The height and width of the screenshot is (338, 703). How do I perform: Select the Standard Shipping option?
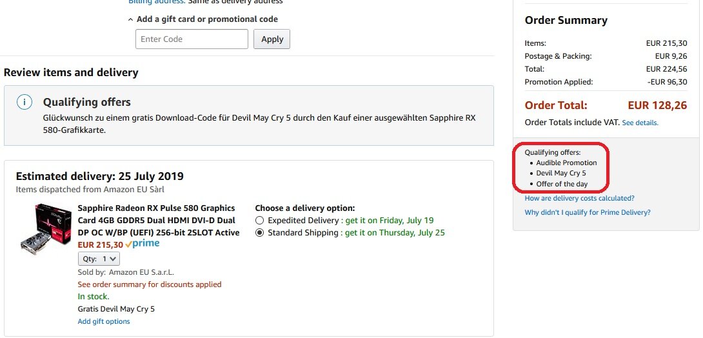click(x=260, y=233)
